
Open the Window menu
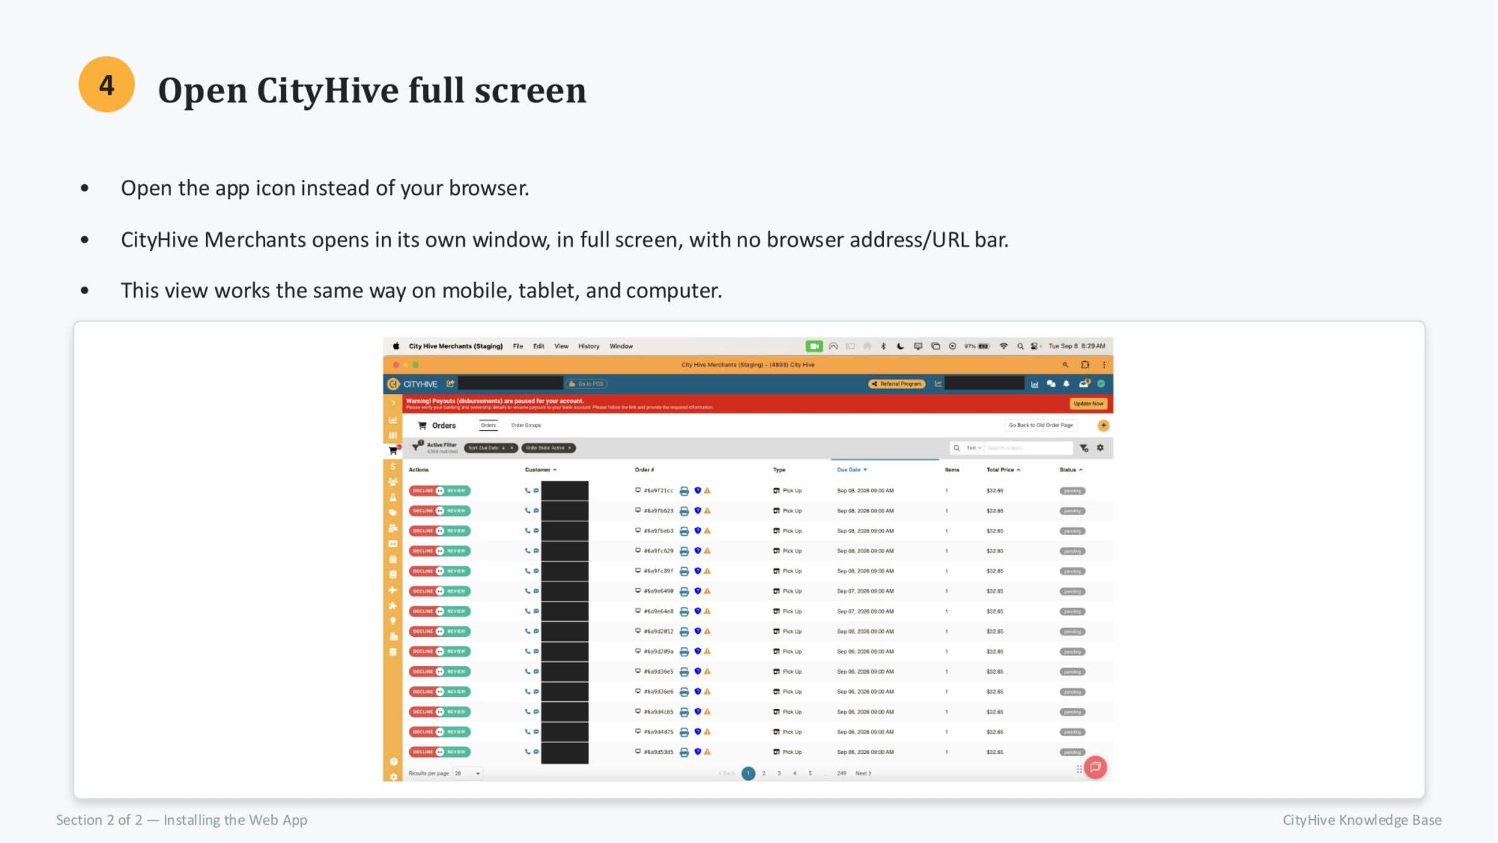coord(621,346)
